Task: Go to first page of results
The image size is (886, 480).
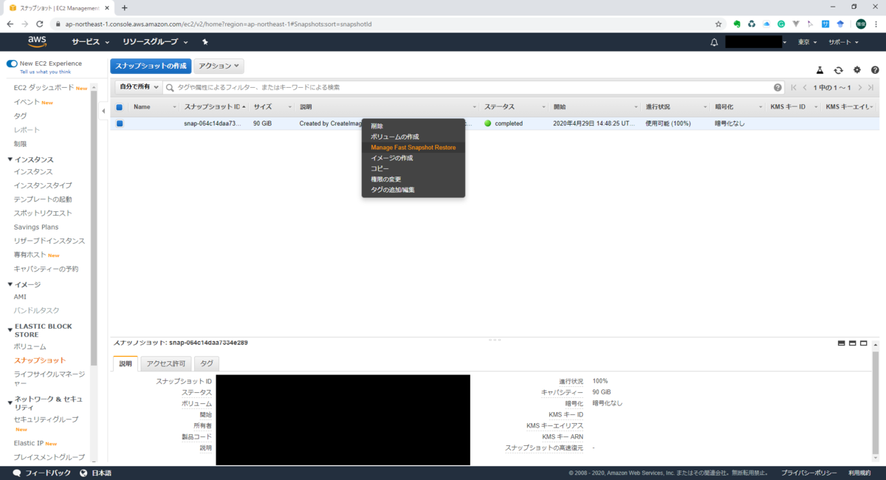Action: 794,87
